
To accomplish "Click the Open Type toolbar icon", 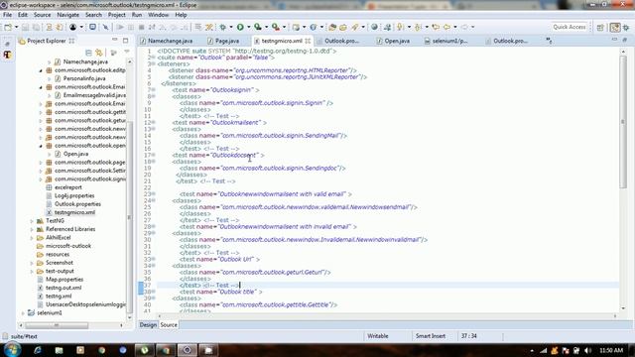I will (332, 27).
